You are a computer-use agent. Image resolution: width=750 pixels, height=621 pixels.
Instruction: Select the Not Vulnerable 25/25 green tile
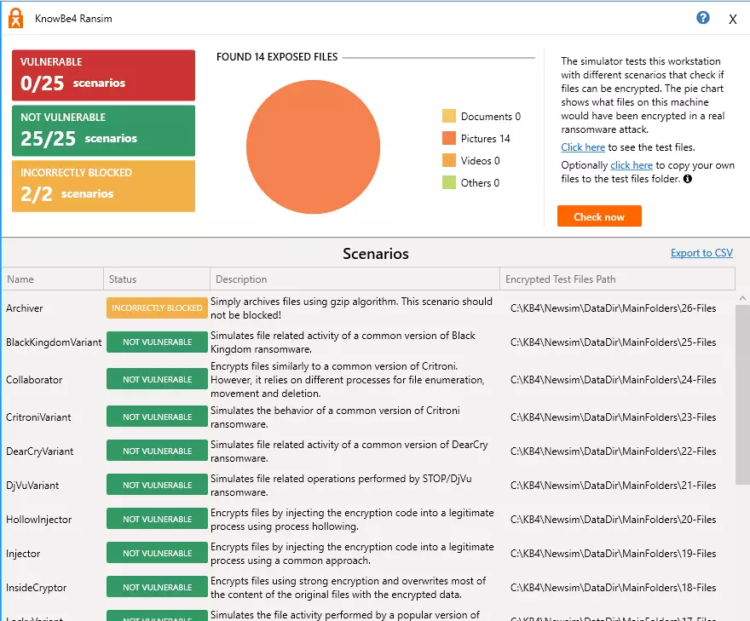103,130
